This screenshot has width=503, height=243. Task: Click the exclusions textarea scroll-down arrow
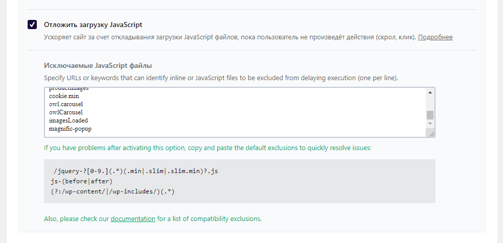click(430, 124)
